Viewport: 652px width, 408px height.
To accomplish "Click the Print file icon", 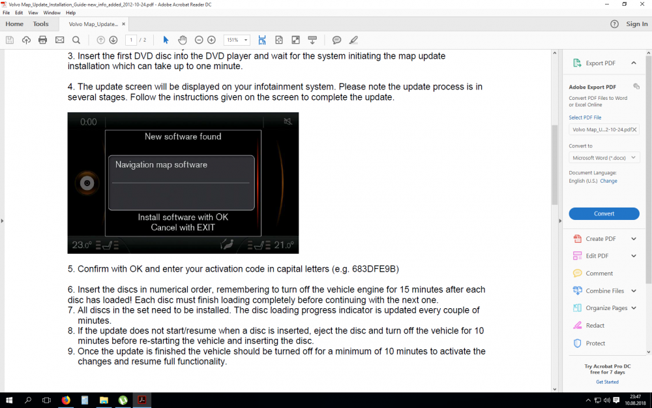I will pos(42,40).
